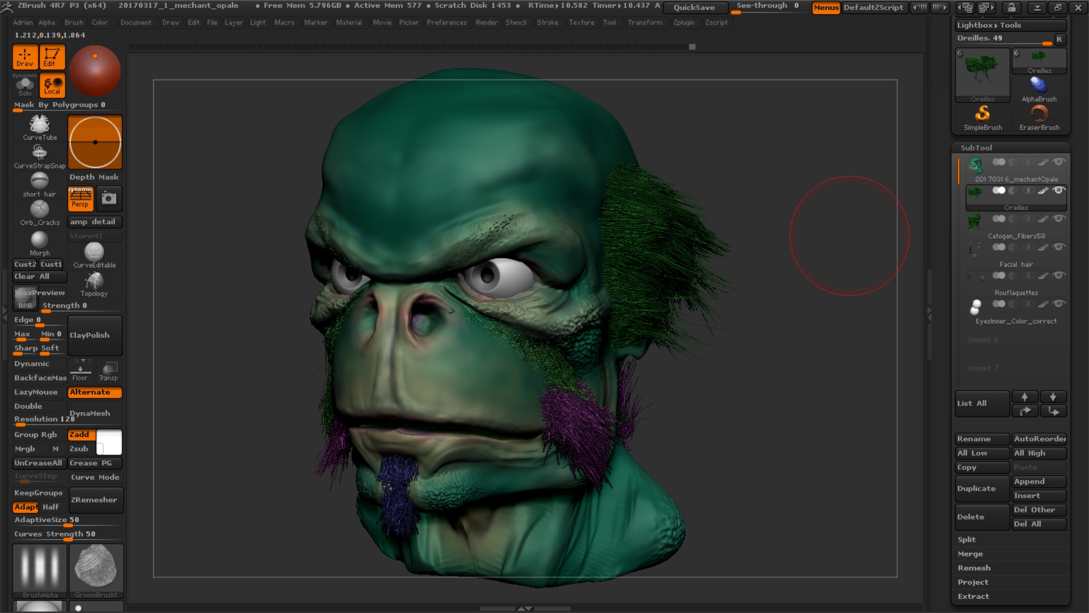Toggle Local transformations icon
Viewport: 1089px width, 613px height.
[x=52, y=86]
